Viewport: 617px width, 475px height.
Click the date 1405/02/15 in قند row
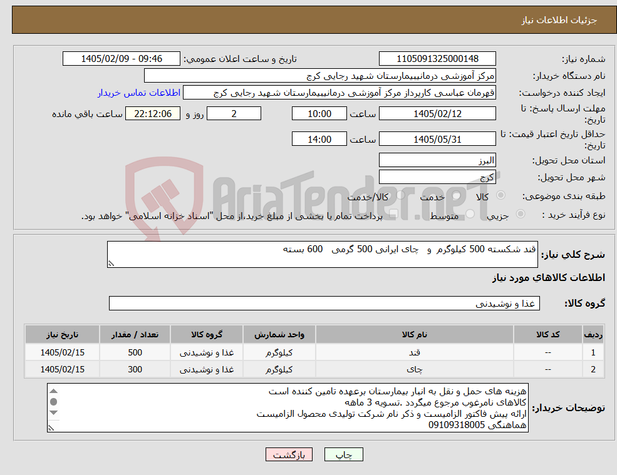(62, 352)
